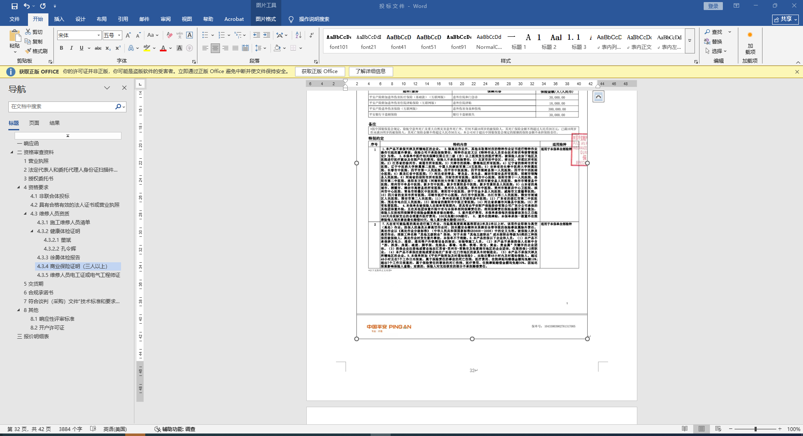Toggle bold formatting
Screen dimensions: 803x436
pyautogui.click(x=61, y=48)
